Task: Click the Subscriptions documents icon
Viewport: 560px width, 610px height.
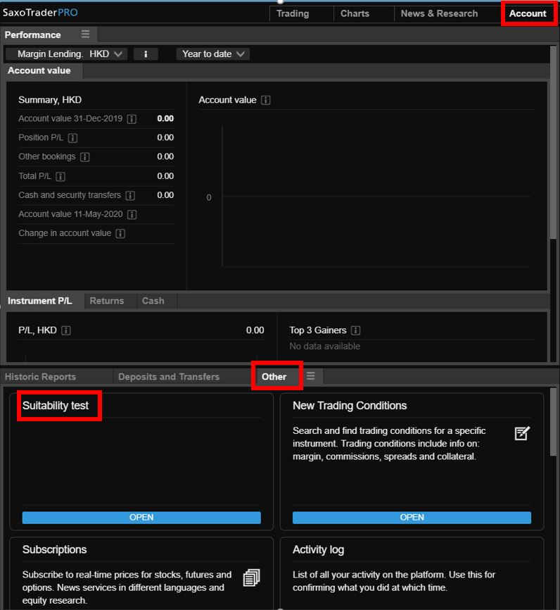Action: pos(251,578)
